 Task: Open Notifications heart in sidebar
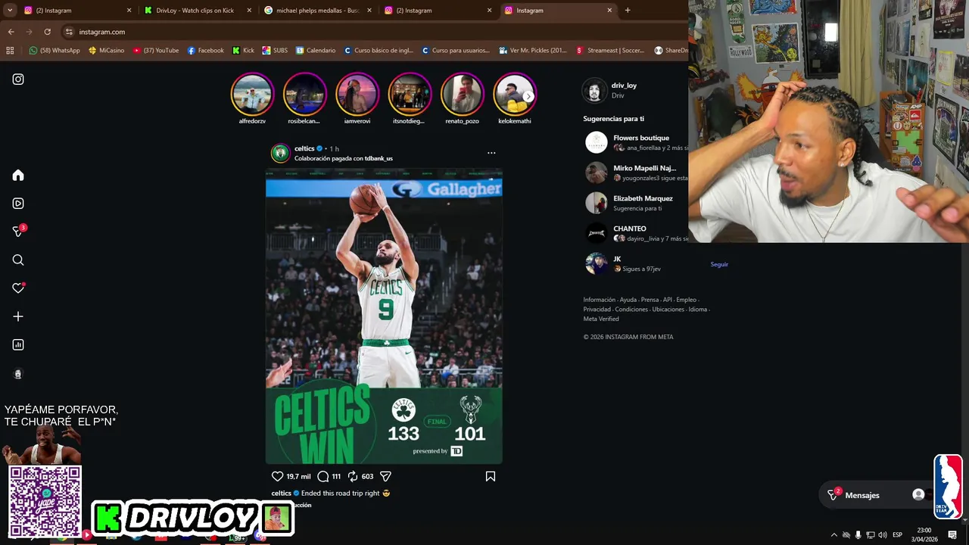click(18, 288)
